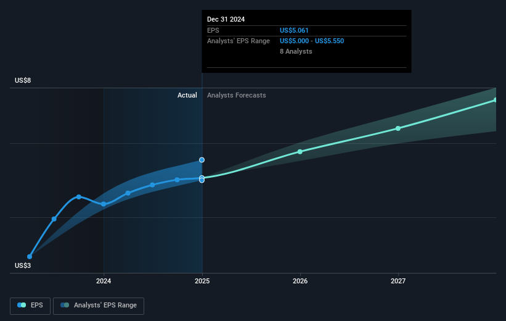Click the EPS data point at 2024 gridline
The height and width of the screenshot is (321, 506).
pos(104,204)
